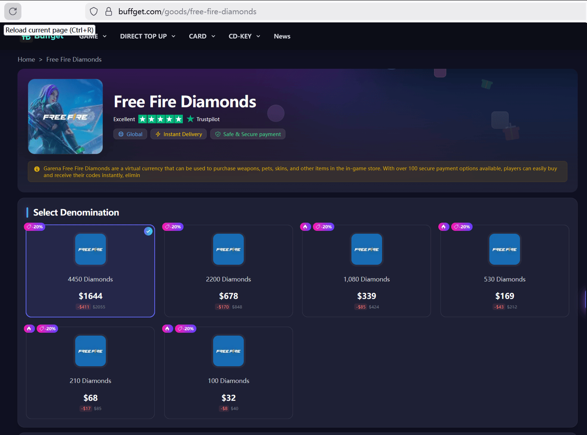The width and height of the screenshot is (587, 435).
Task: Select the 4450 Diamonds denomination
Action: (90, 271)
